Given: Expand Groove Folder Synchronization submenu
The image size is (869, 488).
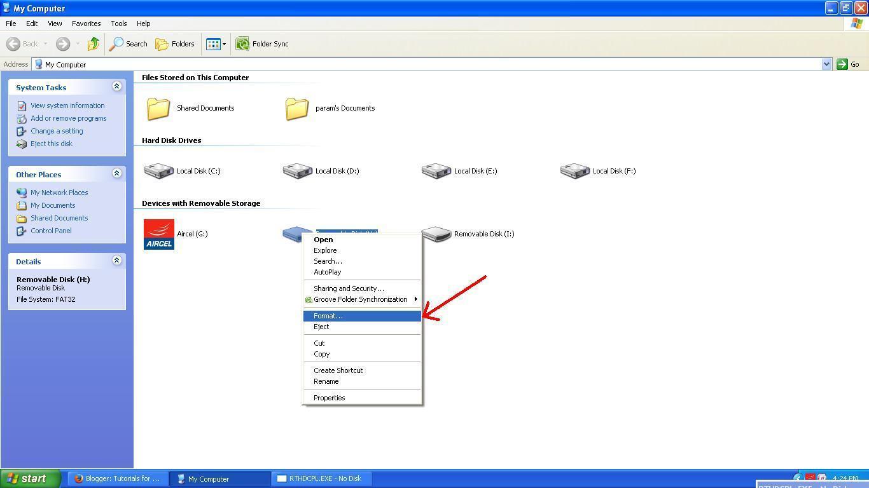Looking at the screenshot, I should pos(362,299).
